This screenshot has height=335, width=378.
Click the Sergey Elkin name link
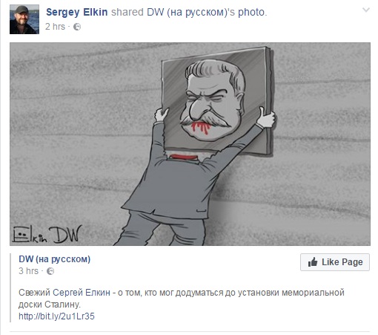(77, 12)
